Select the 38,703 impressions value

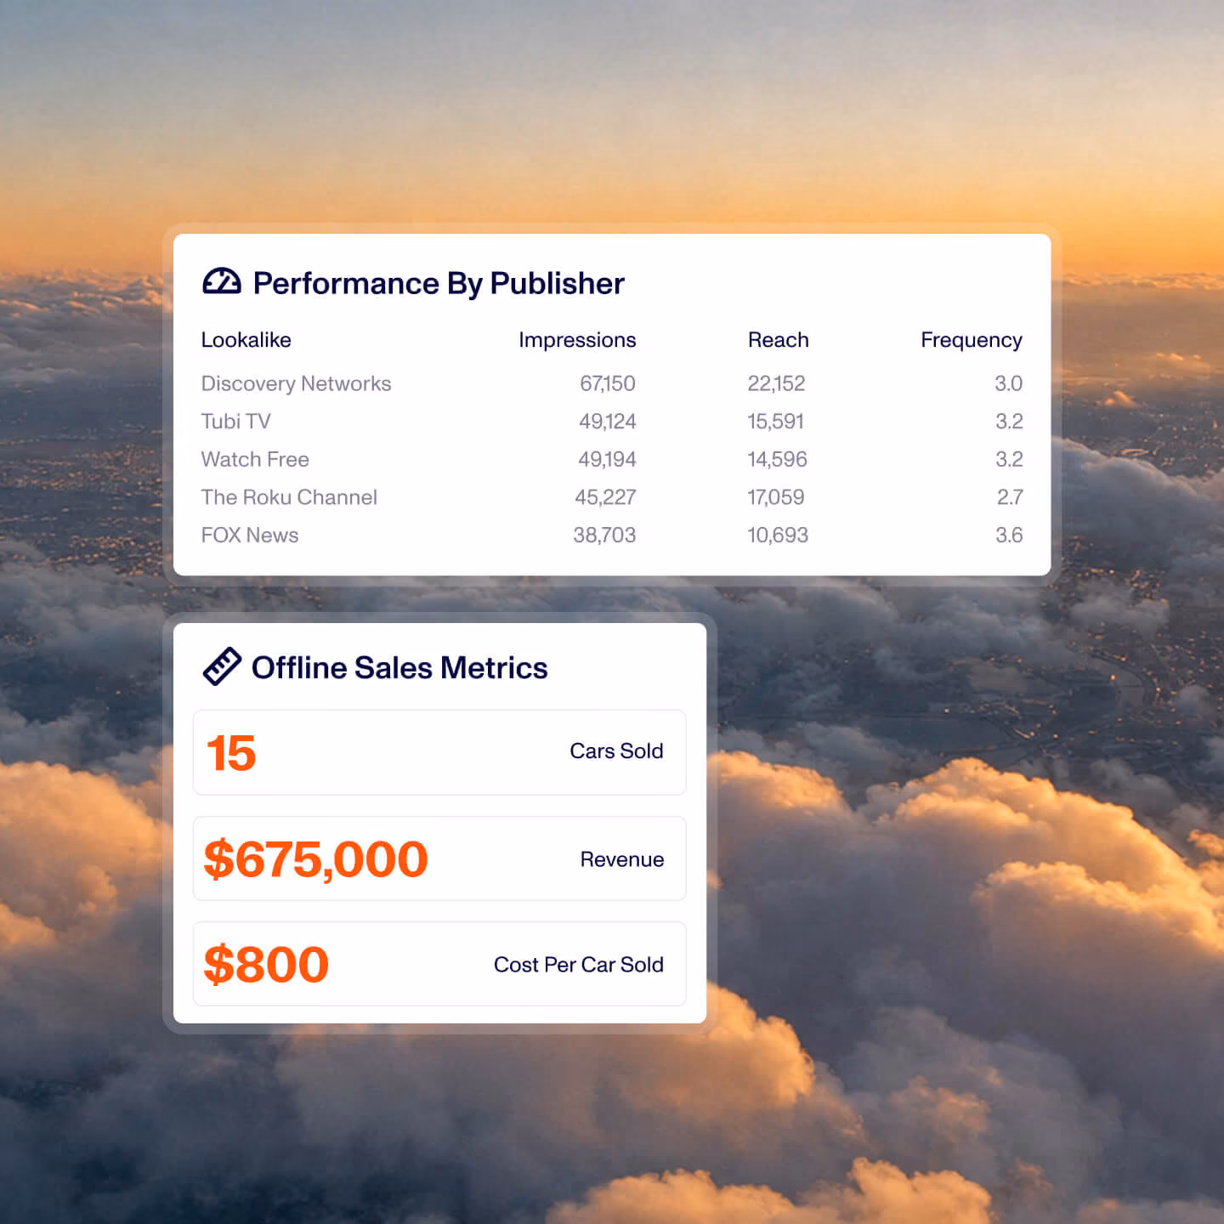[604, 535]
